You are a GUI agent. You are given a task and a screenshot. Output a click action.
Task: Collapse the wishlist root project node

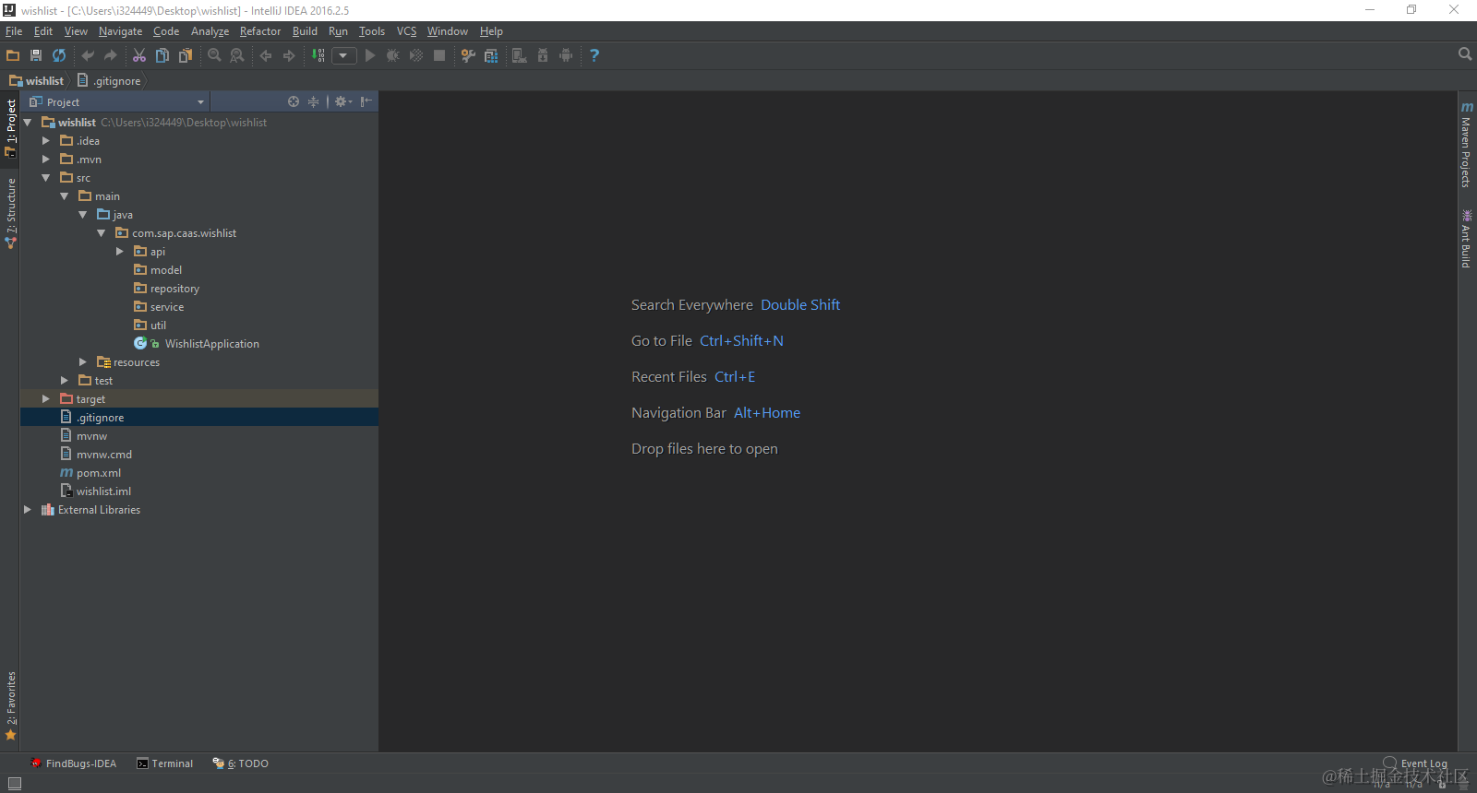coord(28,122)
